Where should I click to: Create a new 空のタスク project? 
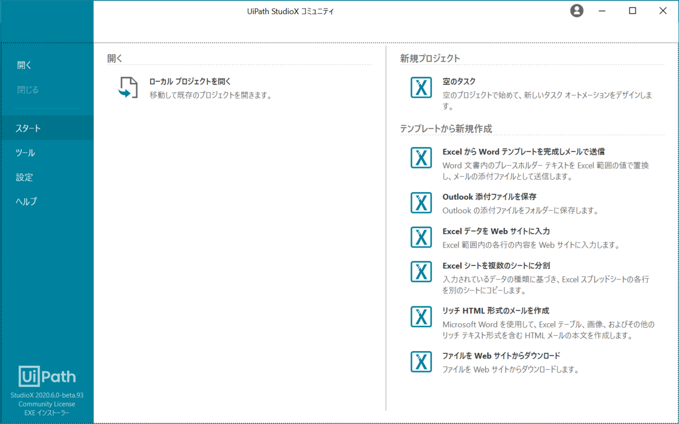(x=459, y=81)
